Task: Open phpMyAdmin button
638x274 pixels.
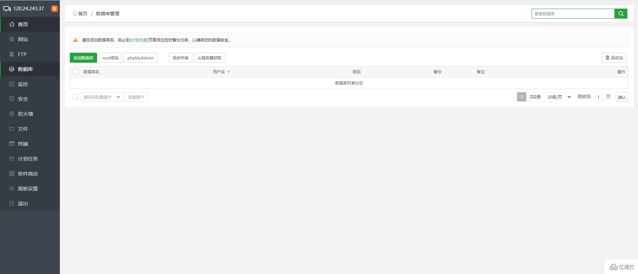Action: [x=140, y=58]
